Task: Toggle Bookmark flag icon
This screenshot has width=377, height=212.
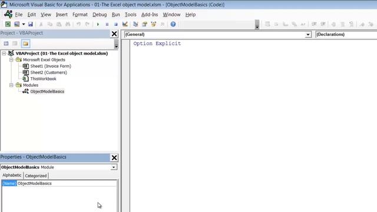Action: [362, 24]
